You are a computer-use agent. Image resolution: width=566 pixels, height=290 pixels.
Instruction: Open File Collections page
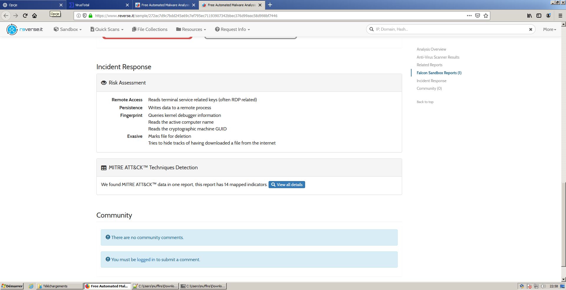(x=150, y=29)
